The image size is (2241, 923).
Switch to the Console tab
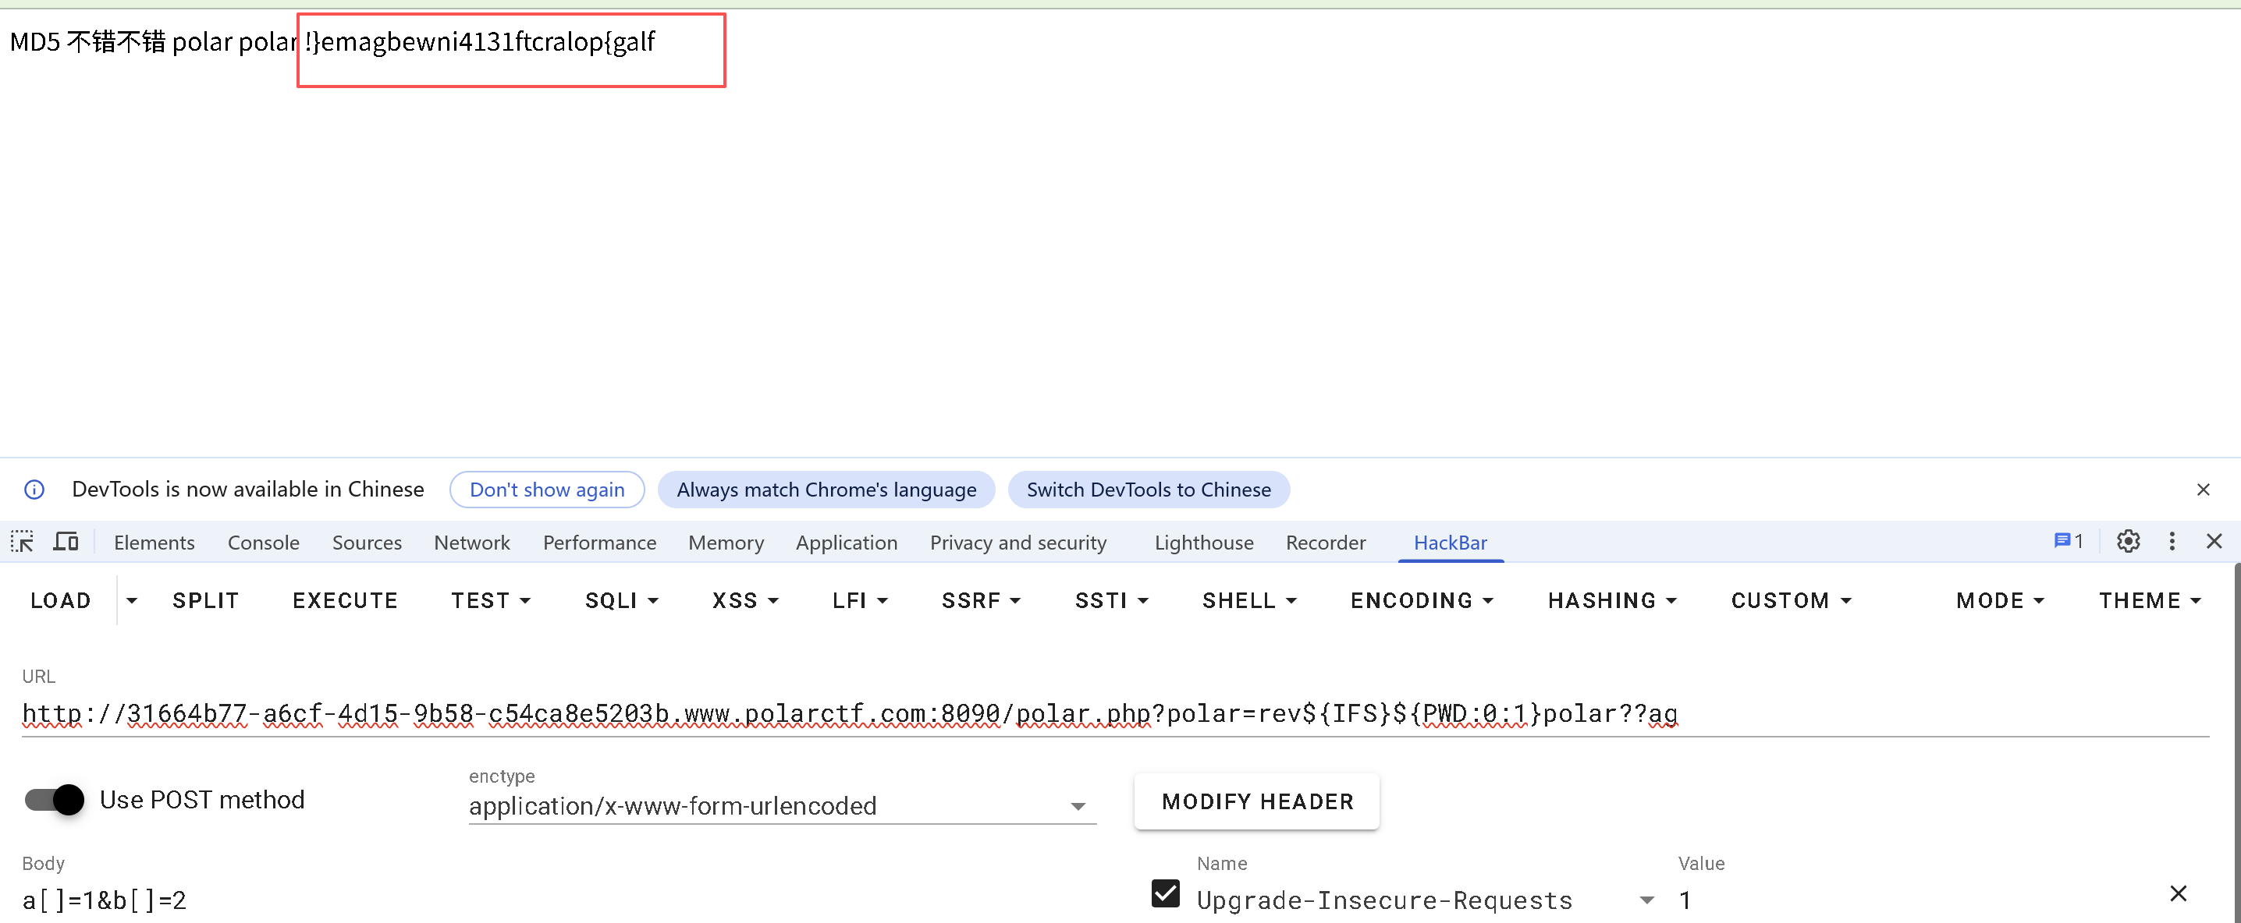click(x=263, y=543)
